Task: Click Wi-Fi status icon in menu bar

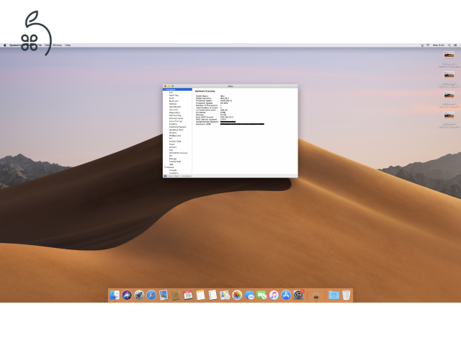Action: 428,45
